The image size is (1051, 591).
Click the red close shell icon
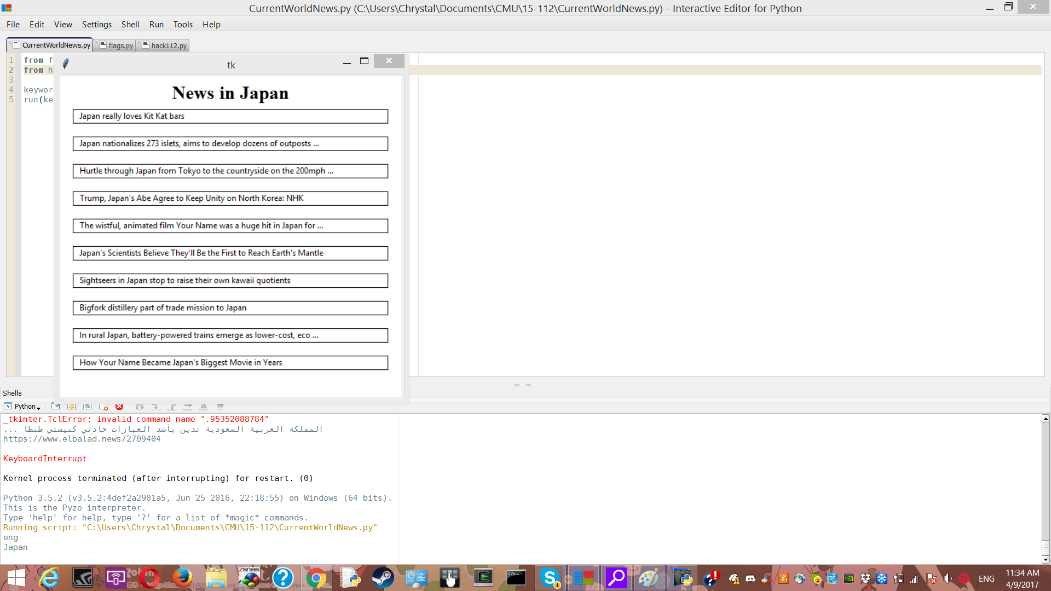119,407
